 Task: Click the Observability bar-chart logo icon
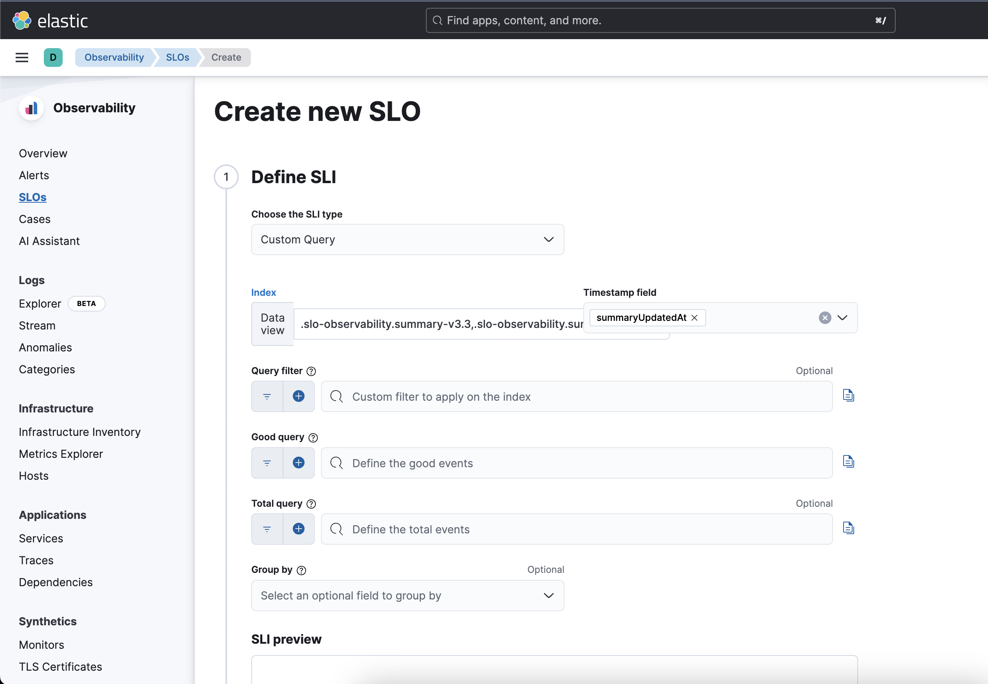coord(31,108)
